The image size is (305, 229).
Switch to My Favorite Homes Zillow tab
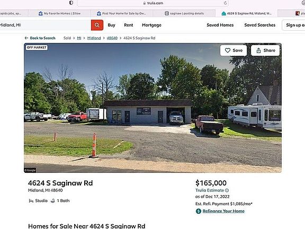click(59, 13)
